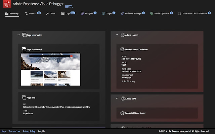This screenshot has width=215, height=134.
Task: Collapse the Adobe DTM section
Action: [x=117, y=98]
